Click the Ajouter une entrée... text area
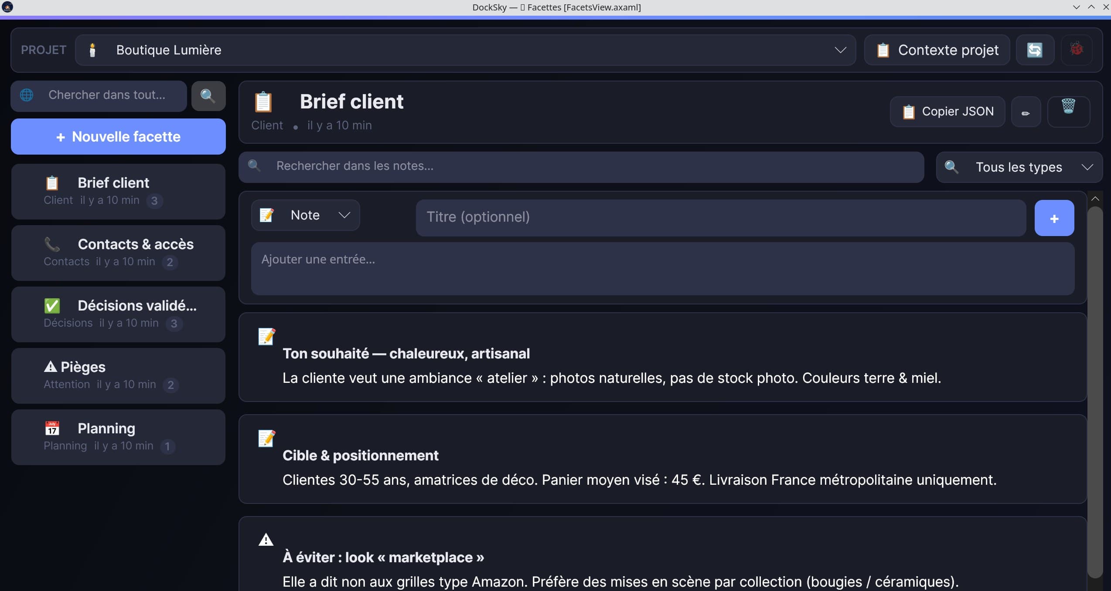 click(662, 269)
